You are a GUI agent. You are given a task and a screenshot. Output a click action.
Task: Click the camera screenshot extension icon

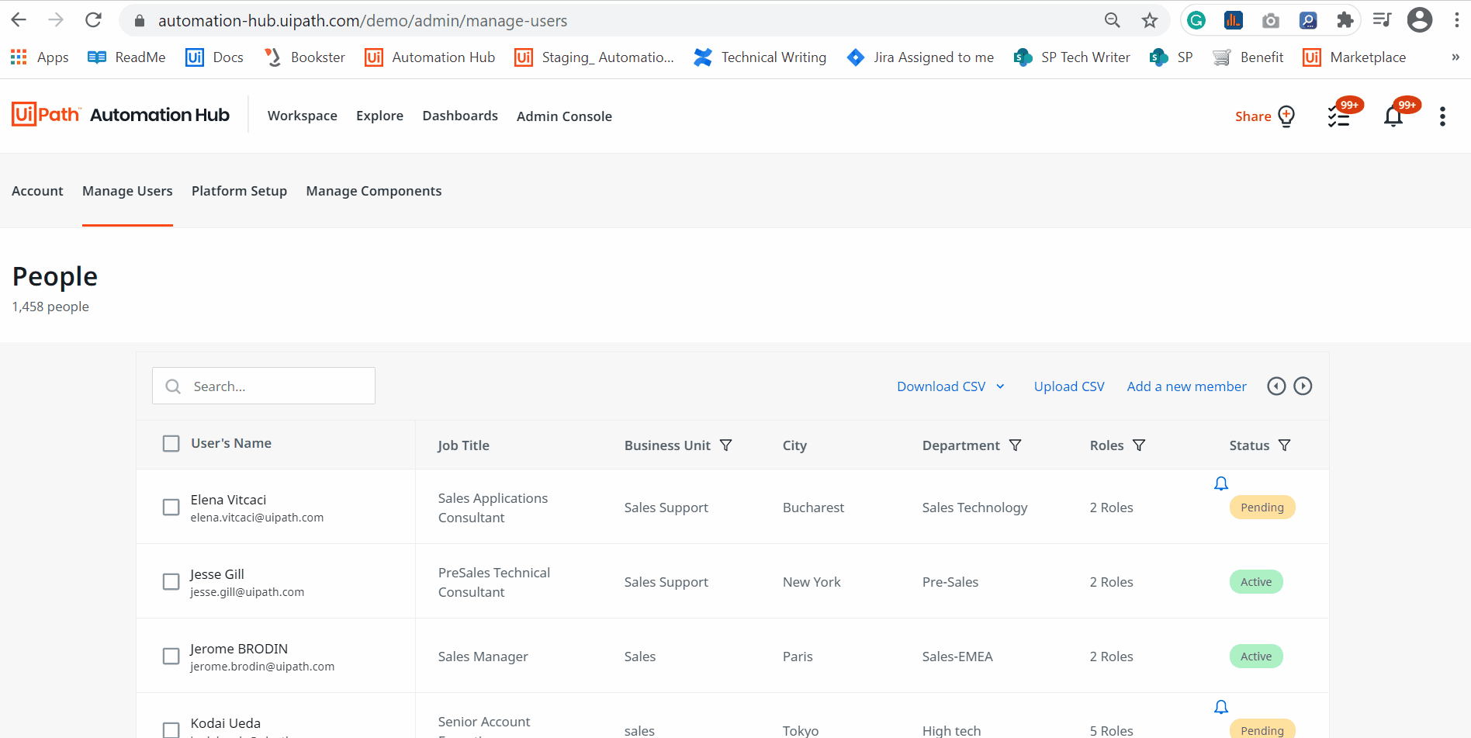coord(1271,20)
